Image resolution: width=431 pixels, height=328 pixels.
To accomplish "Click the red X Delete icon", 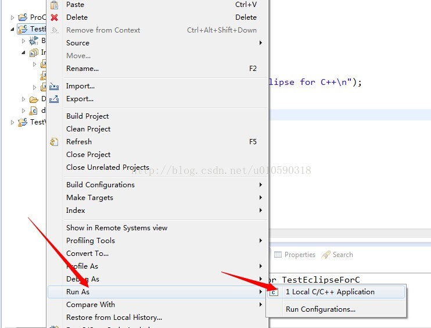I will (x=55, y=17).
